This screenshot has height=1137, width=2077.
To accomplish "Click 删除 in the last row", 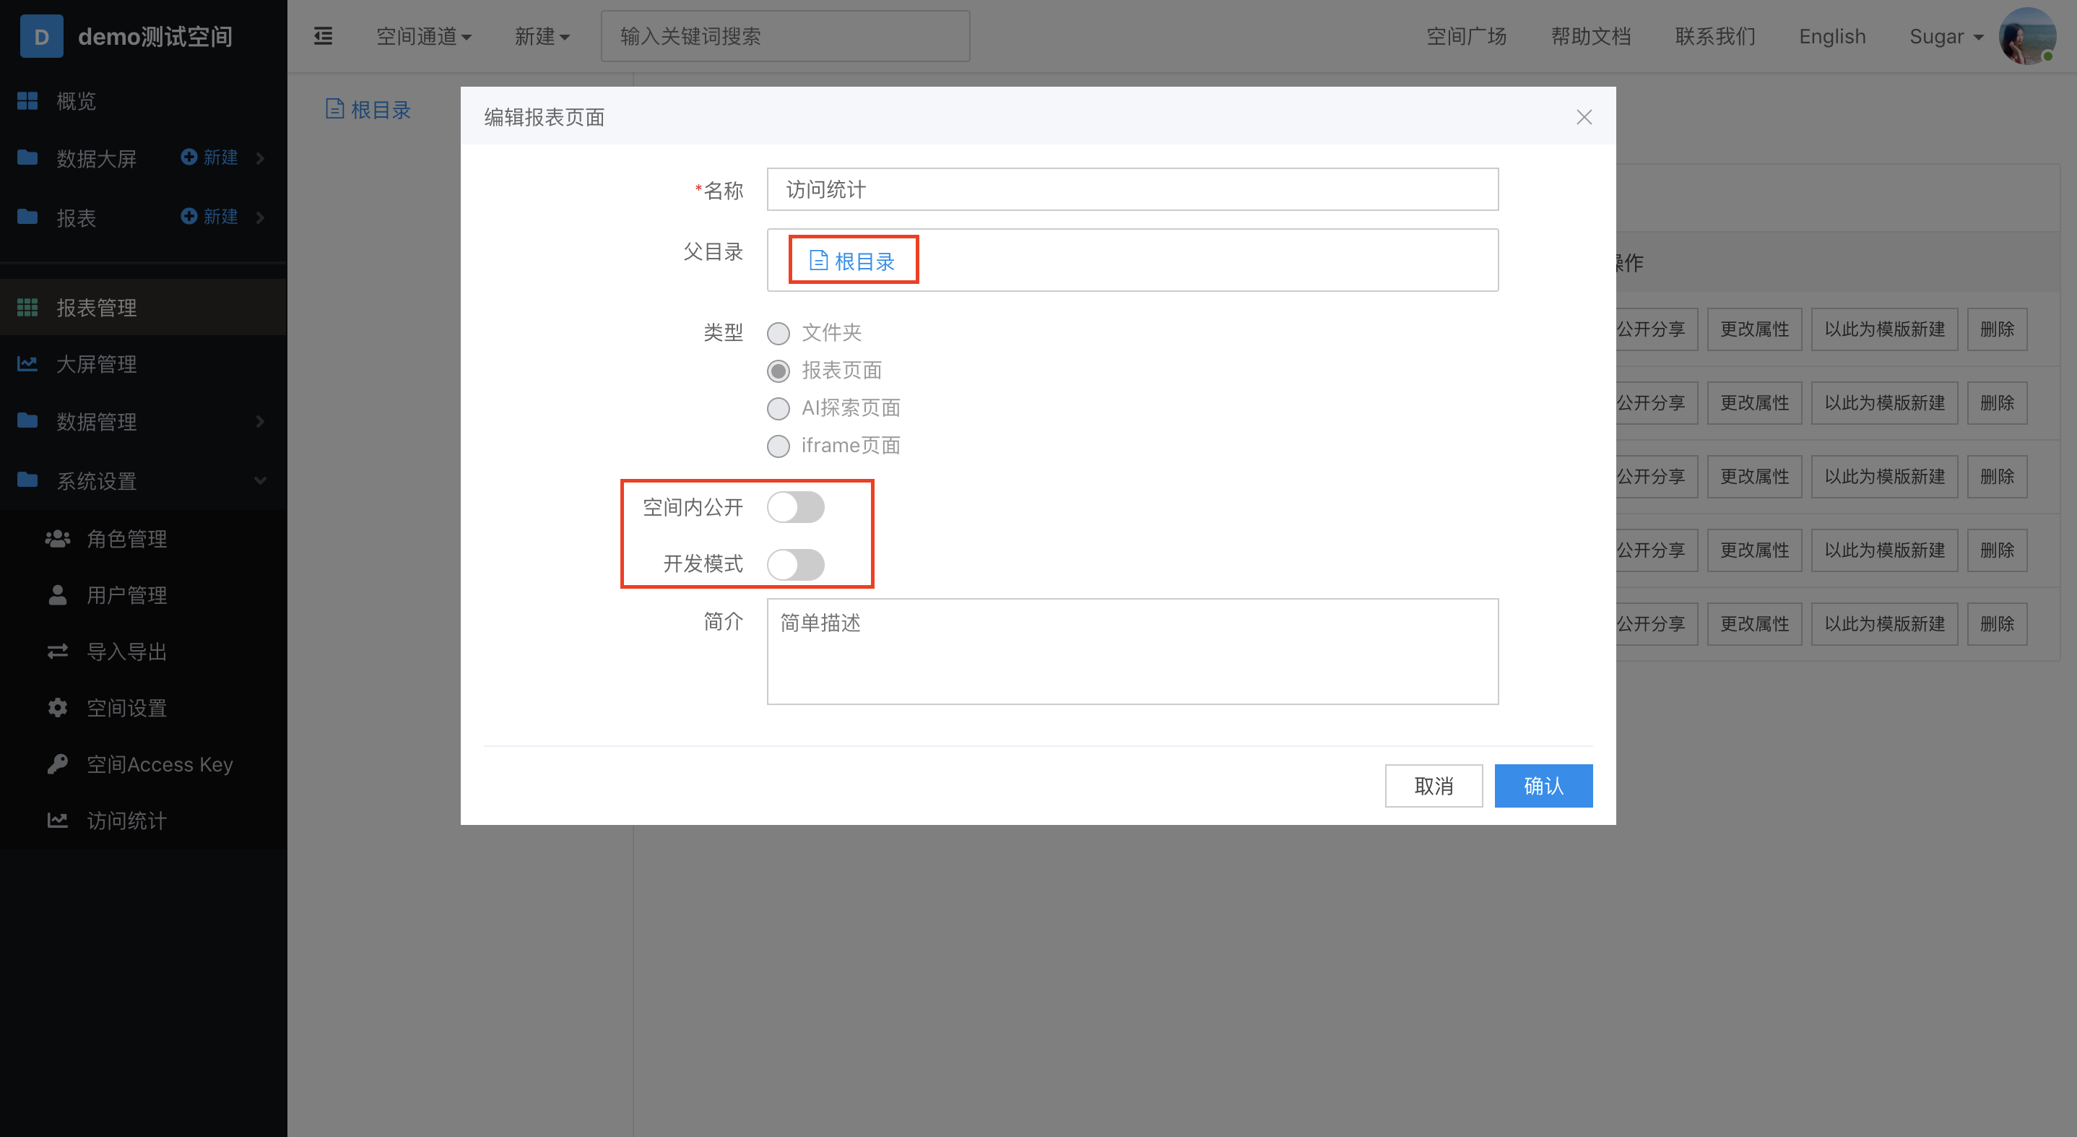I will pyautogui.click(x=1997, y=623).
